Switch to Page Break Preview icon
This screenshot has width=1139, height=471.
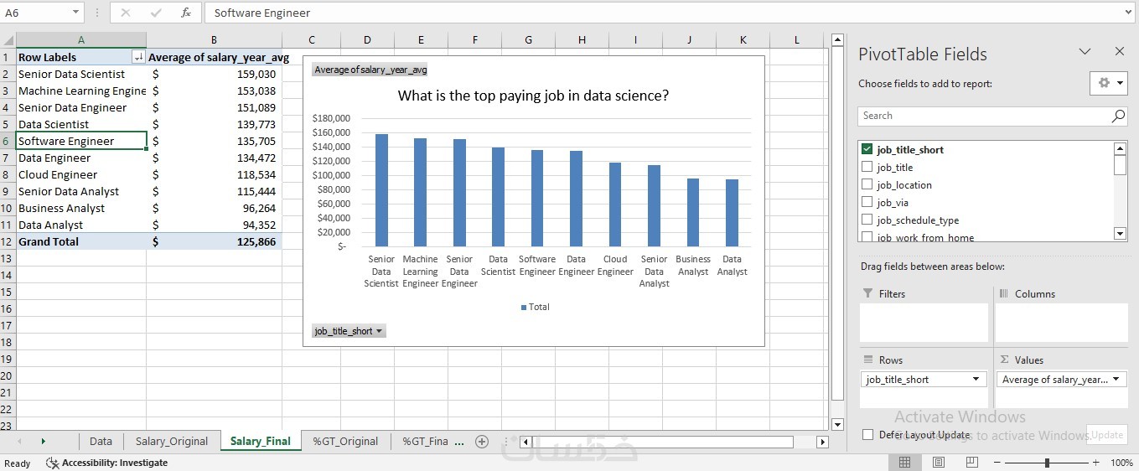pos(972,463)
